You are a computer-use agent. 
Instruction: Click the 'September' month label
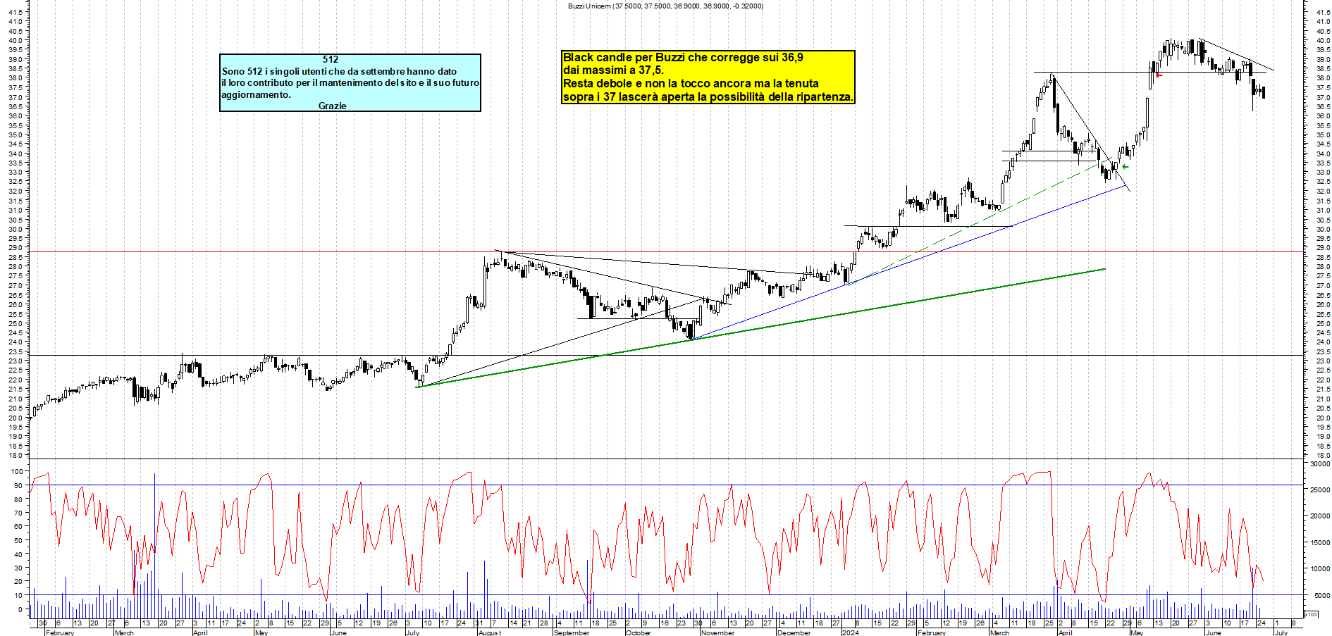(x=572, y=632)
